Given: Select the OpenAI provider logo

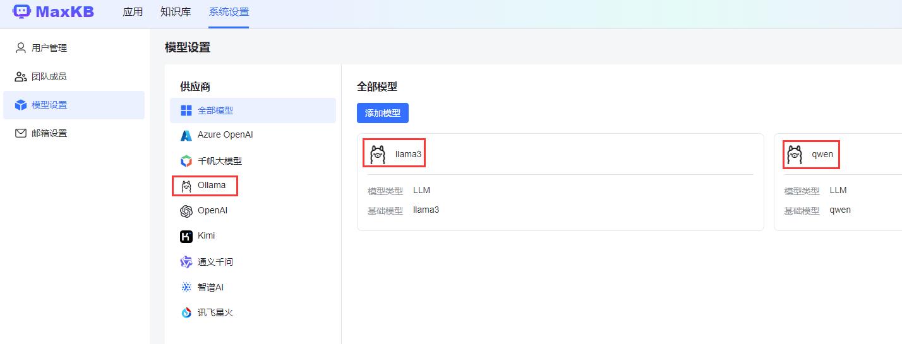Looking at the screenshot, I should (186, 211).
